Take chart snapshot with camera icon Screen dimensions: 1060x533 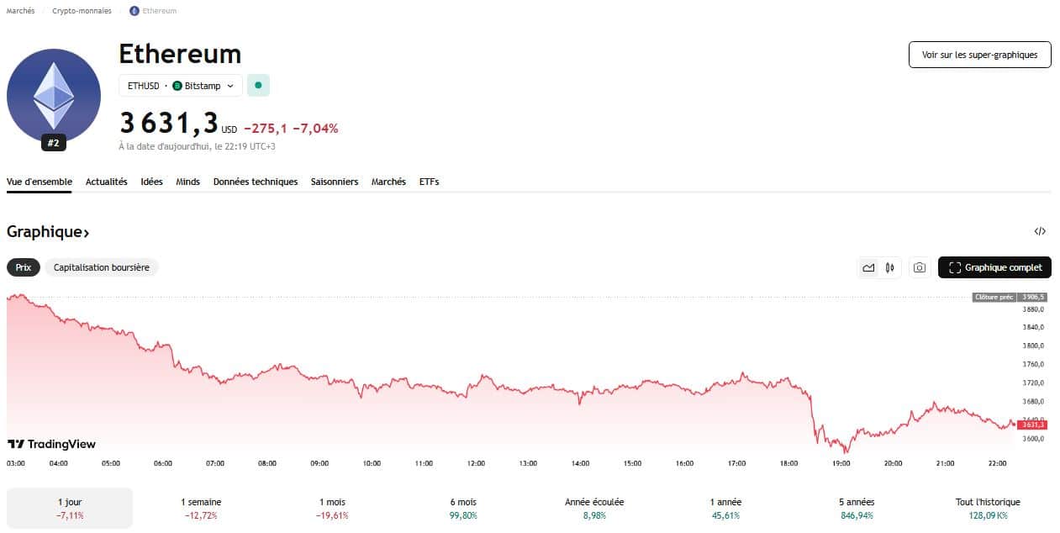(920, 267)
